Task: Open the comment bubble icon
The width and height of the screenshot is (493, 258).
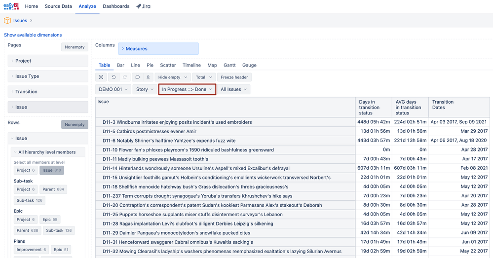Action: [137, 77]
